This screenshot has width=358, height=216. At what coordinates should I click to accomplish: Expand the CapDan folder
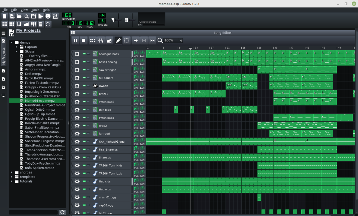coord(17,47)
